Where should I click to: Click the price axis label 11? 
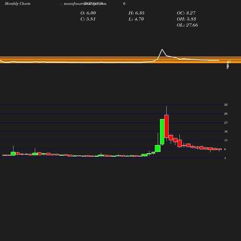(x=226, y=140)
